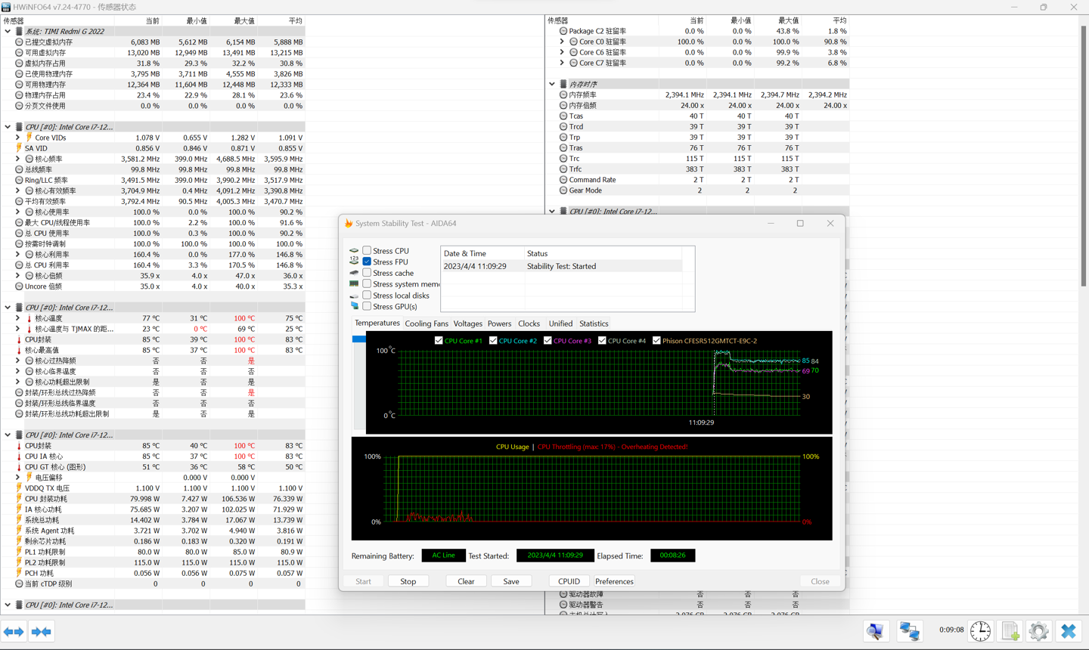This screenshot has height=650, width=1089.
Task: Click the monitor with magnifier icon
Action: pyautogui.click(x=876, y=630)
